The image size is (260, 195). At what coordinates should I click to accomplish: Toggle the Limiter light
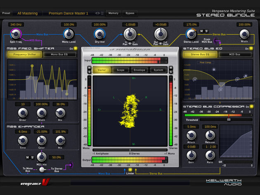[130, 170]
